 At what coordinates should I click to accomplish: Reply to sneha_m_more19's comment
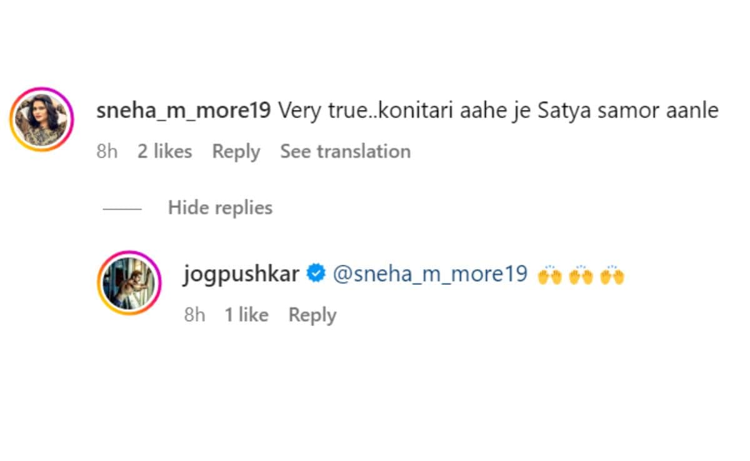point(236,151)
